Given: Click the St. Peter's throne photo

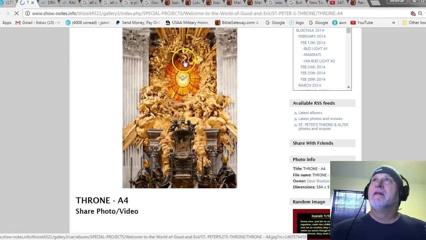Looking at the screenshot, I should coord(180,108).
